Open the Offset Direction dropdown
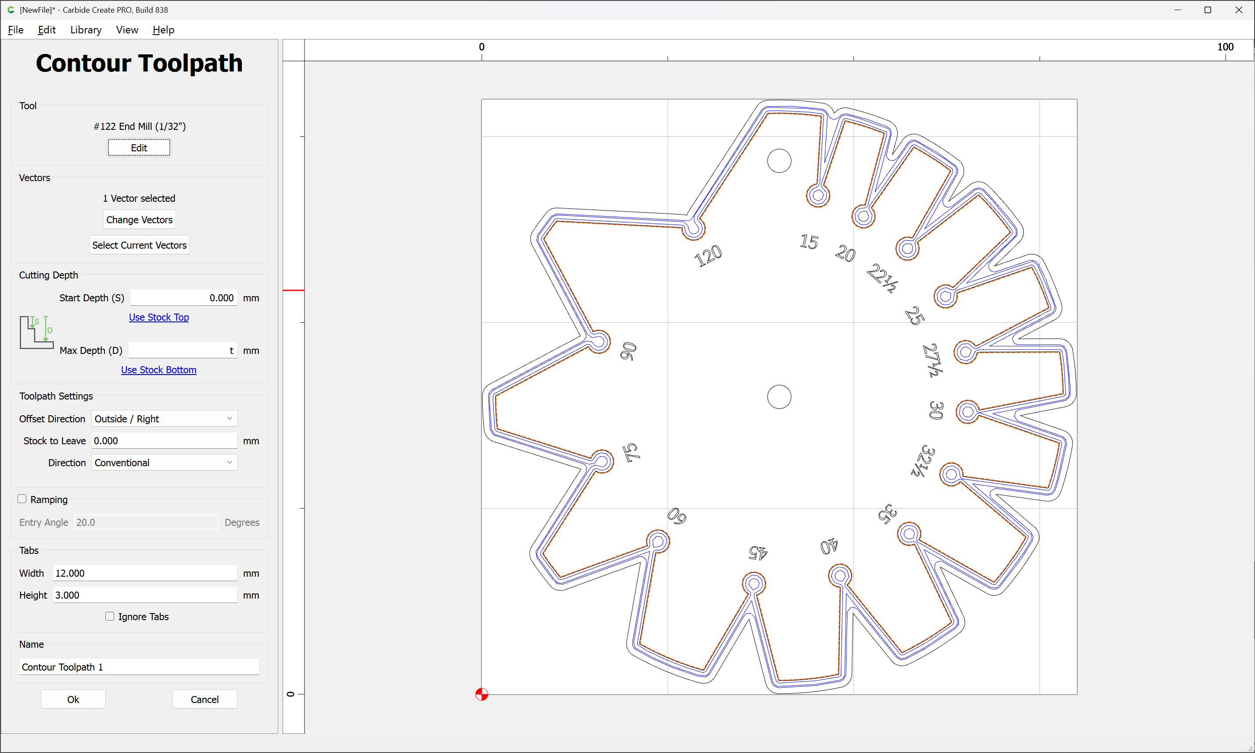 click(x=164, y=419)
